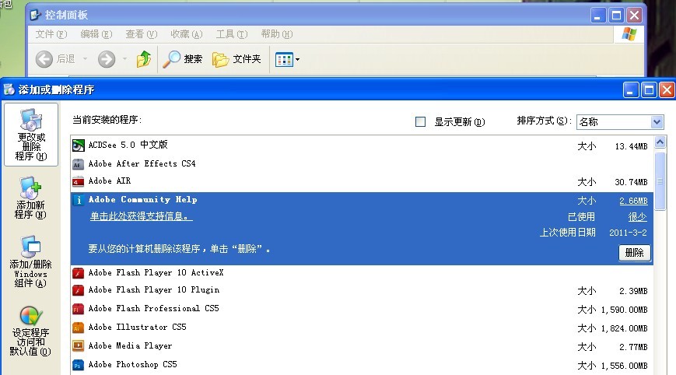The image size is (676, 375).
Task: Open the 添加新程序 sidebar section
Action: [30, 198]
